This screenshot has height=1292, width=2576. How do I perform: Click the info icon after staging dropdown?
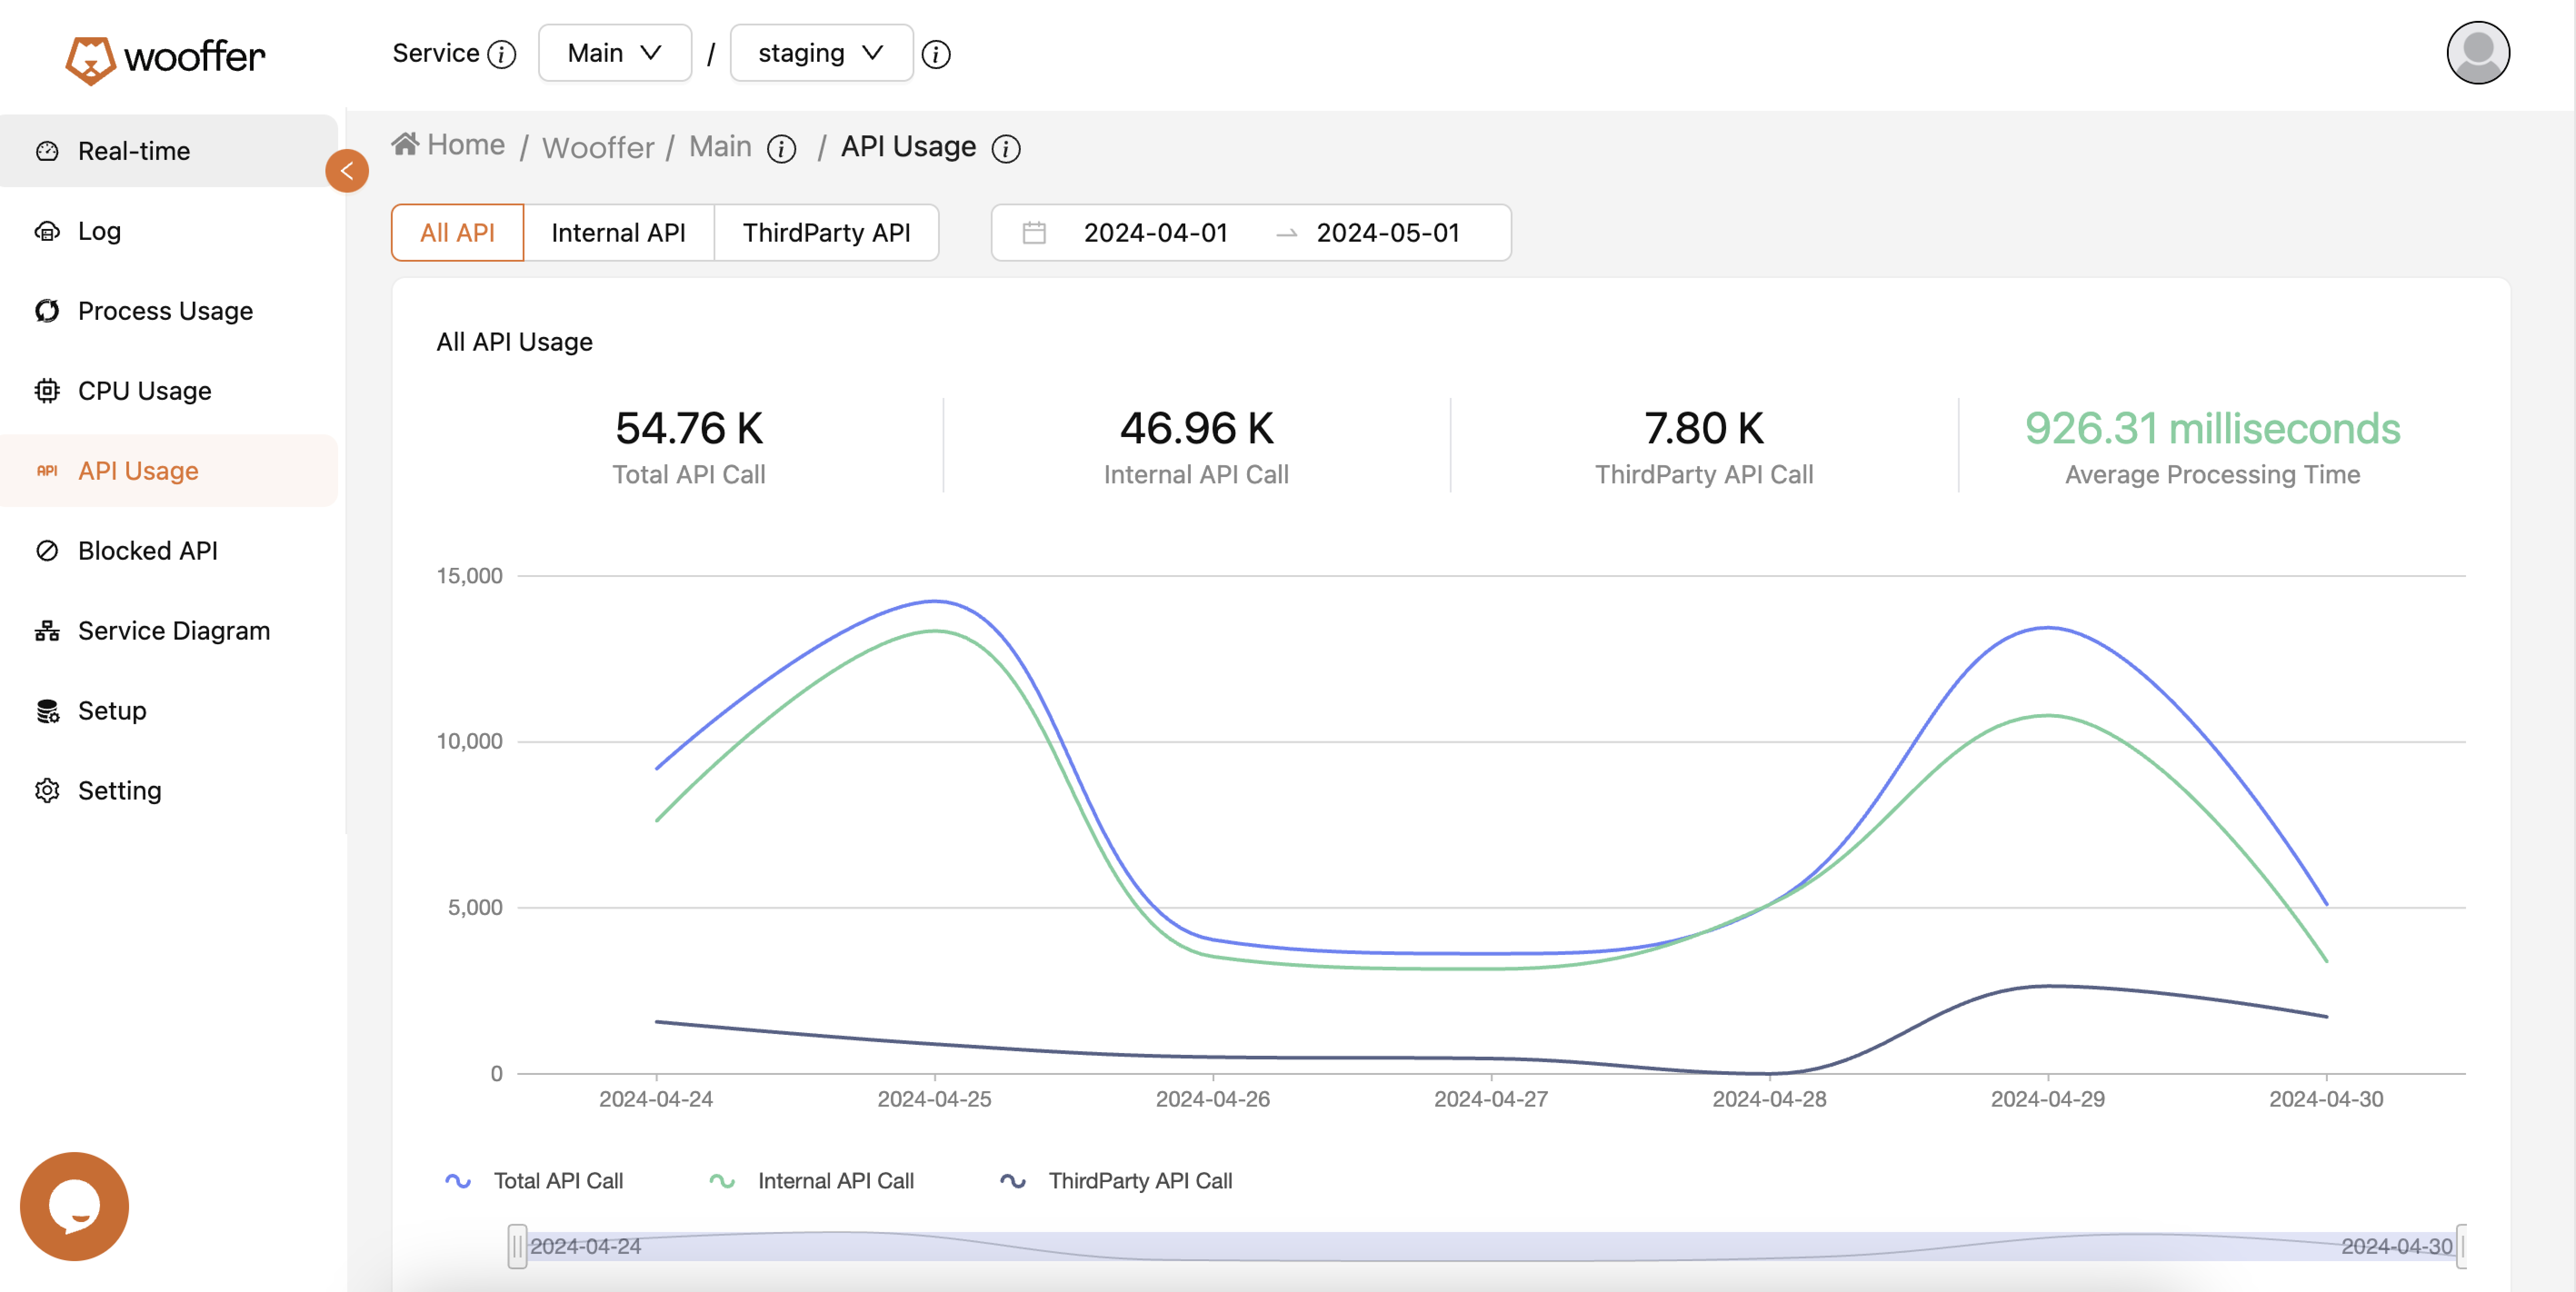click(x=936, y=54)
